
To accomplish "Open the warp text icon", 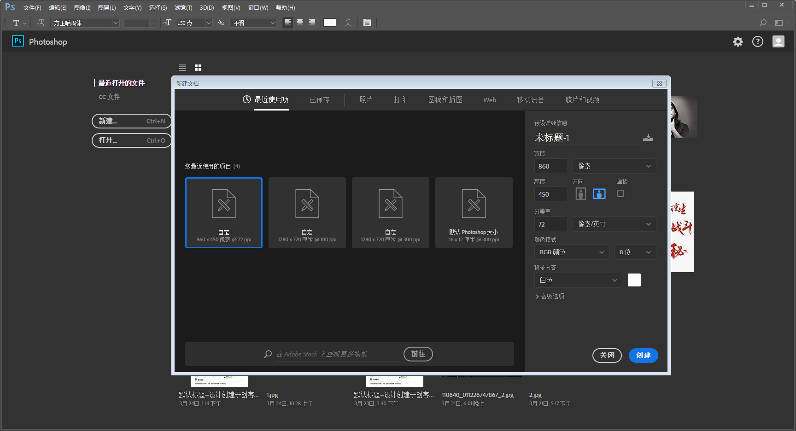I will click(x=348, y=23).
